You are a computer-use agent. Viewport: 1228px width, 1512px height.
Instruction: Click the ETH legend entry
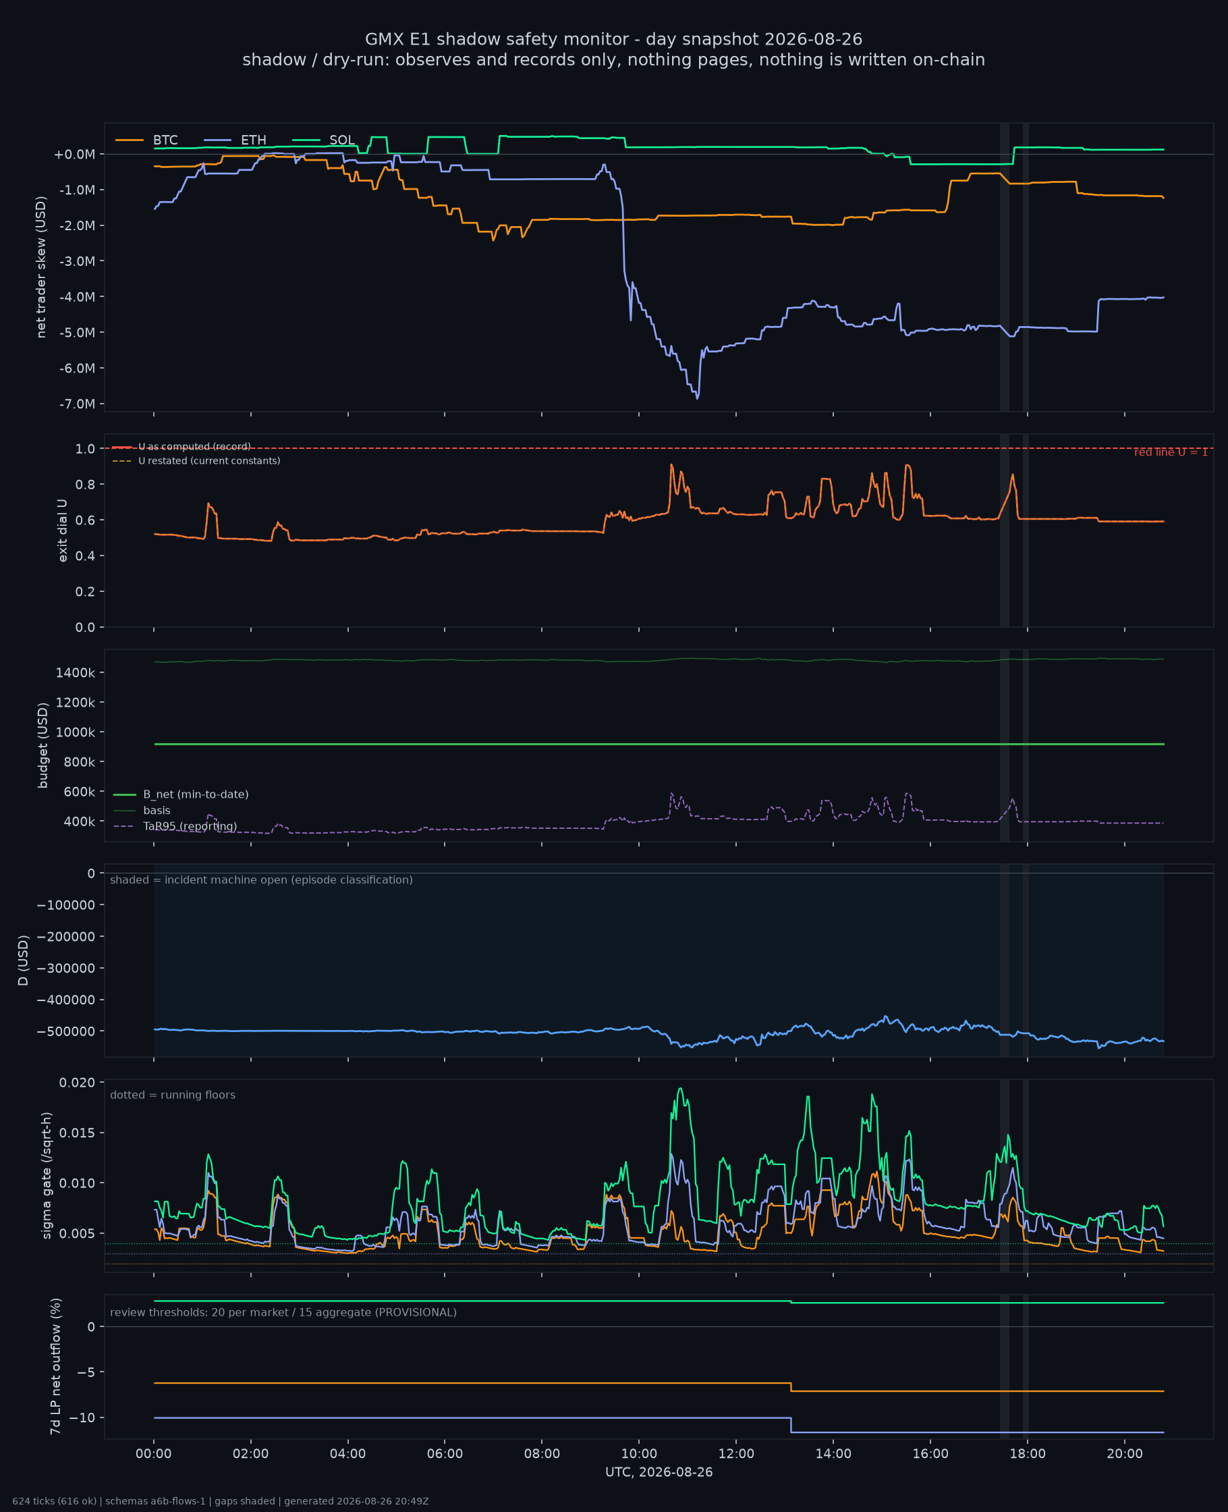[x=235, y=140]
